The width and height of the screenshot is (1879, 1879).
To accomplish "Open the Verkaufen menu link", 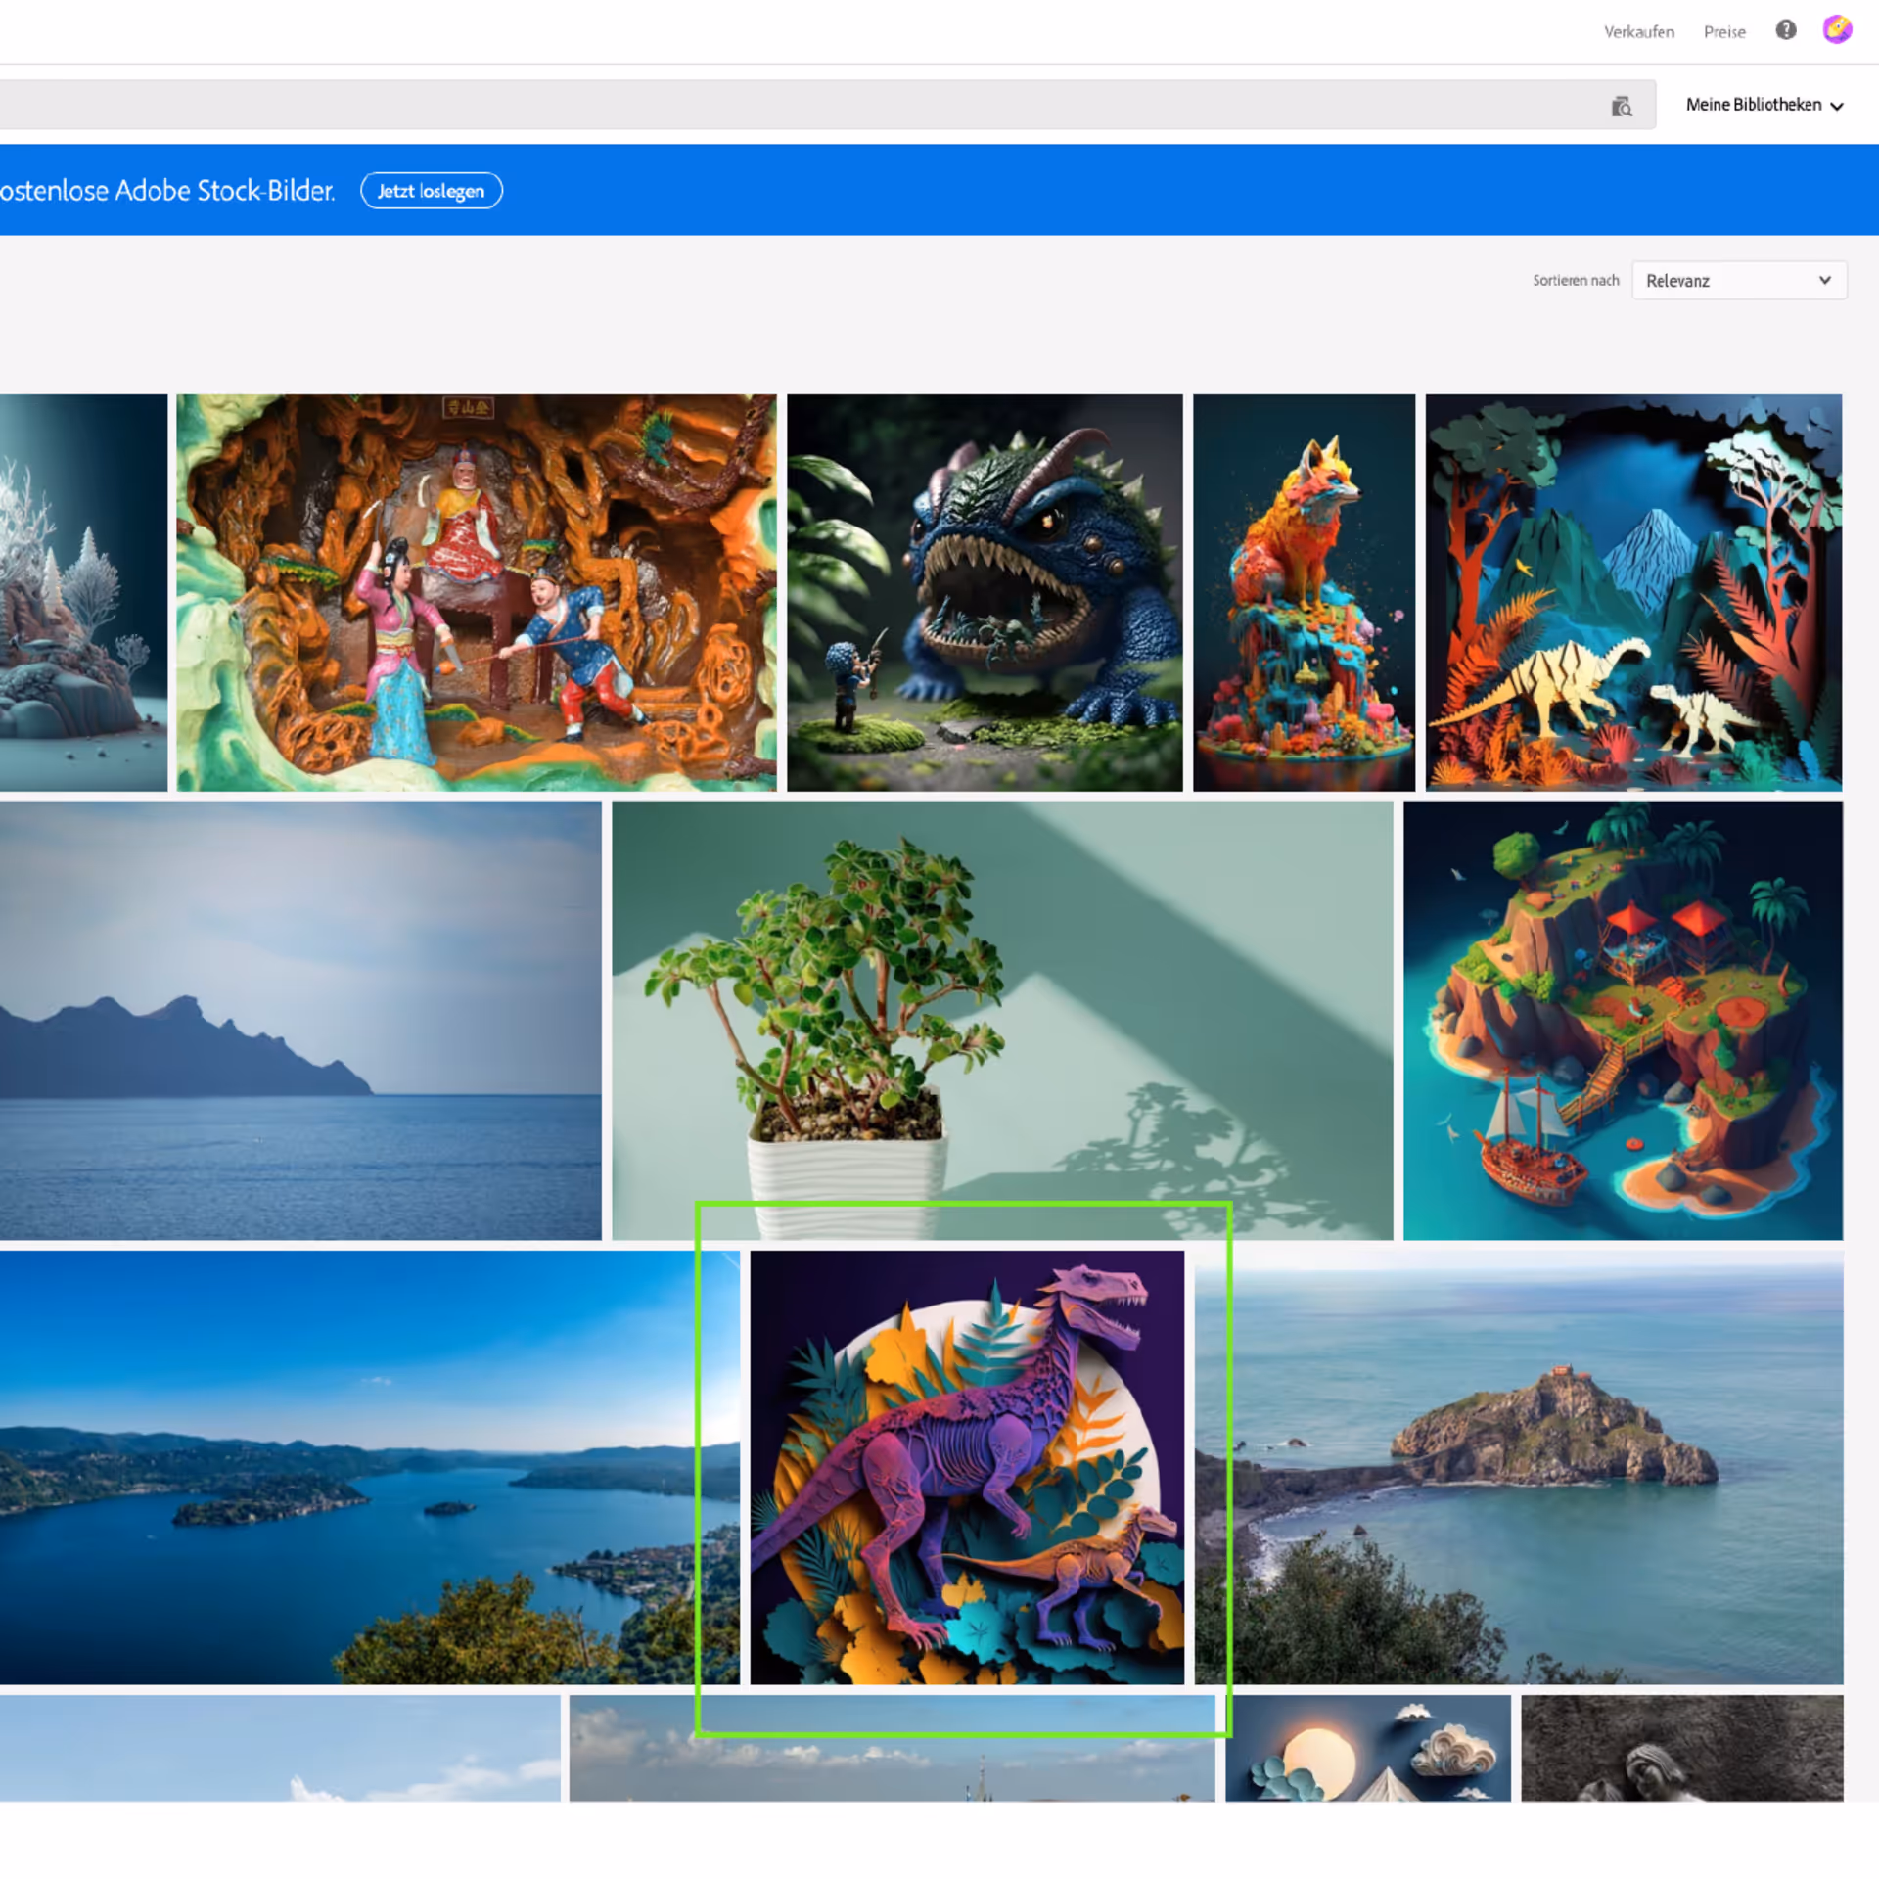I will (1638, 32).
